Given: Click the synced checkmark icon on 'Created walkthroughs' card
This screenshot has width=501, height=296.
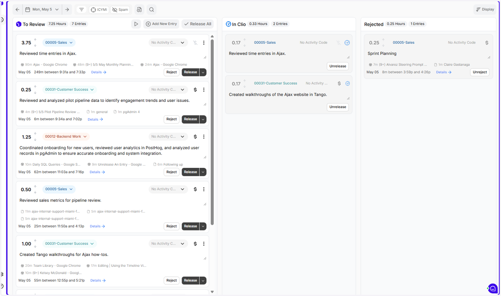Looking at the screenshot, I should coord(347,83).
